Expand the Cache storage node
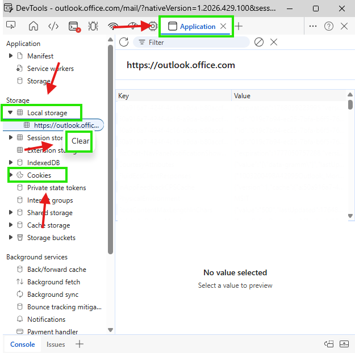 click(10, 225)
